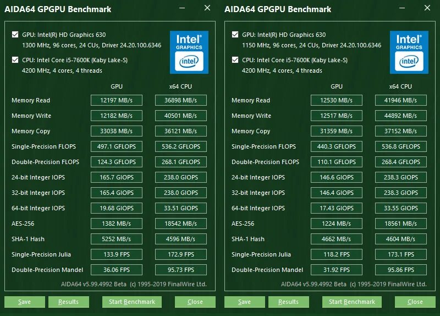Image resolution: width=440 pixels, height=316 pixels.
Task: Start Benchmark in the left window
Action: [132, 302]
